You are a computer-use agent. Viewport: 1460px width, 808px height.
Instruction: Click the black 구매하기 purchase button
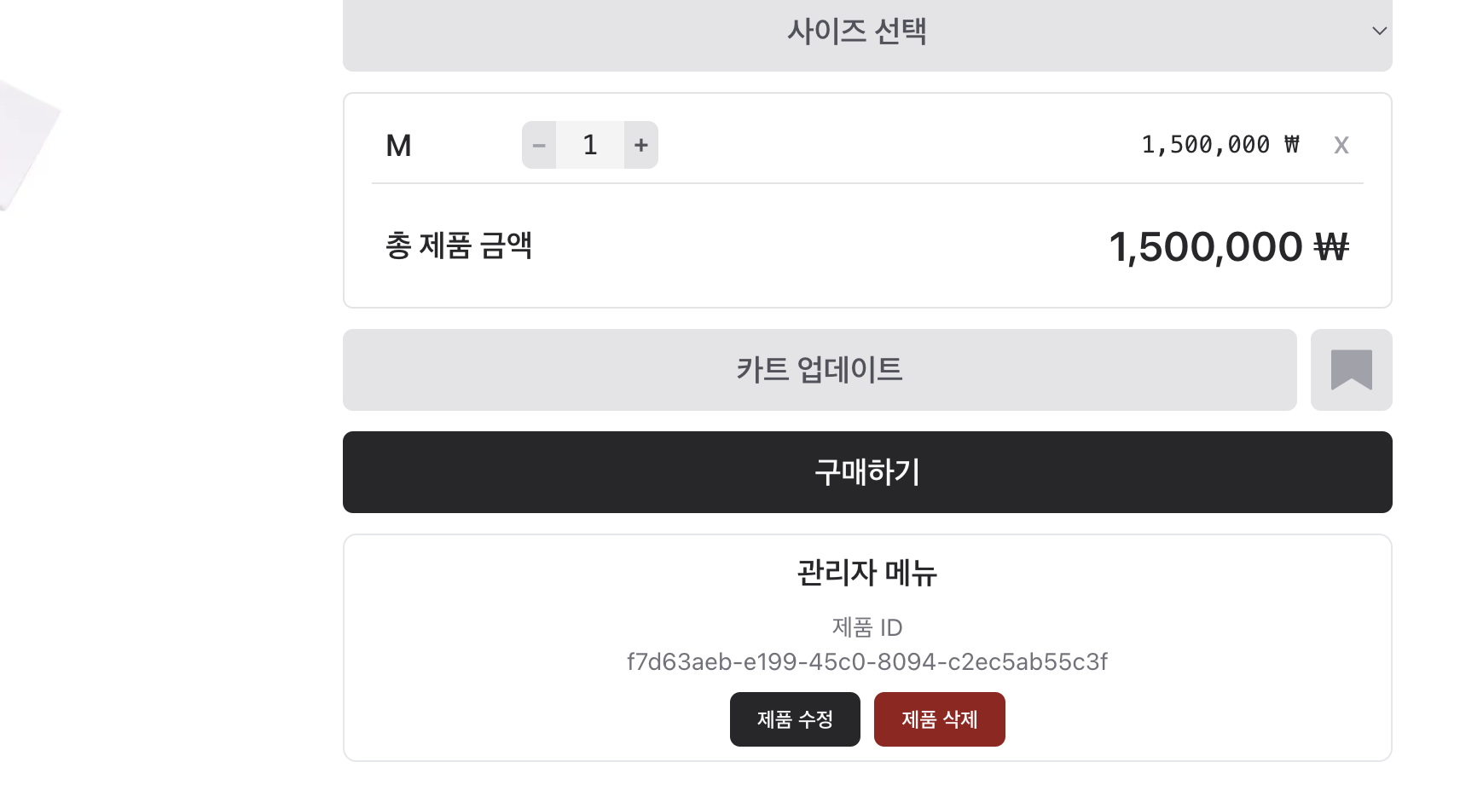coord(867,472)
